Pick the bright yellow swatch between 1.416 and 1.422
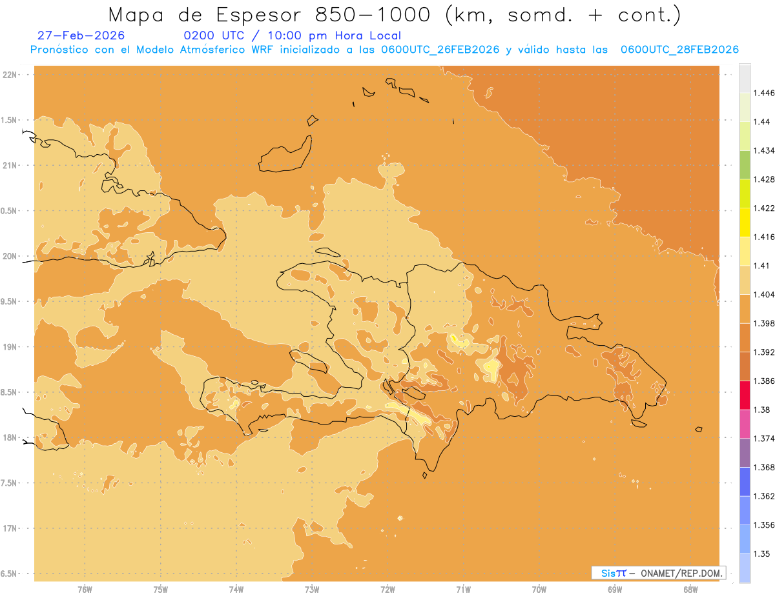 pyautogui.click(x=745, y=223)
